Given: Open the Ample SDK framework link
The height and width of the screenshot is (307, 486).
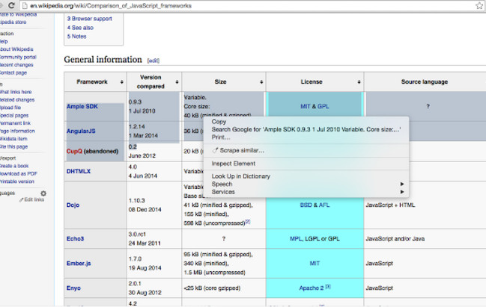Looking at the screenshot, I should tap(82, 106).
